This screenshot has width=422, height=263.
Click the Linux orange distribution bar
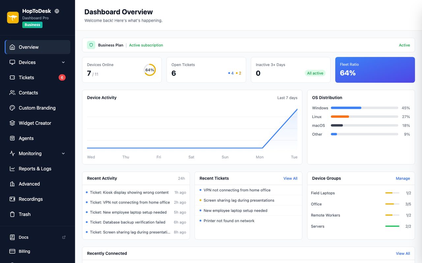pos(340,117)
